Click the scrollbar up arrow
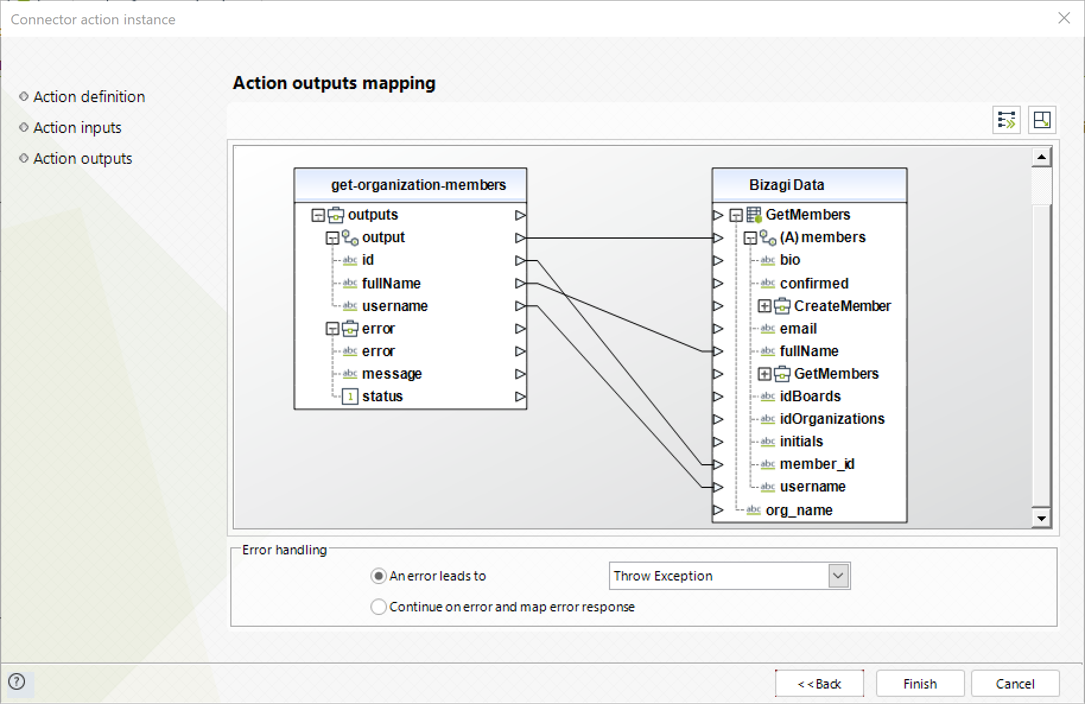 (1042, 157)
